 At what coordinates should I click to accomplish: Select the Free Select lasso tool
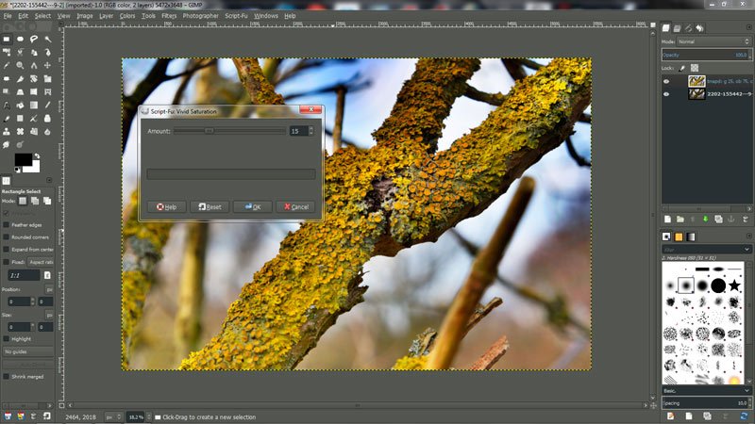pyautogui.click(x=34, y=39)
